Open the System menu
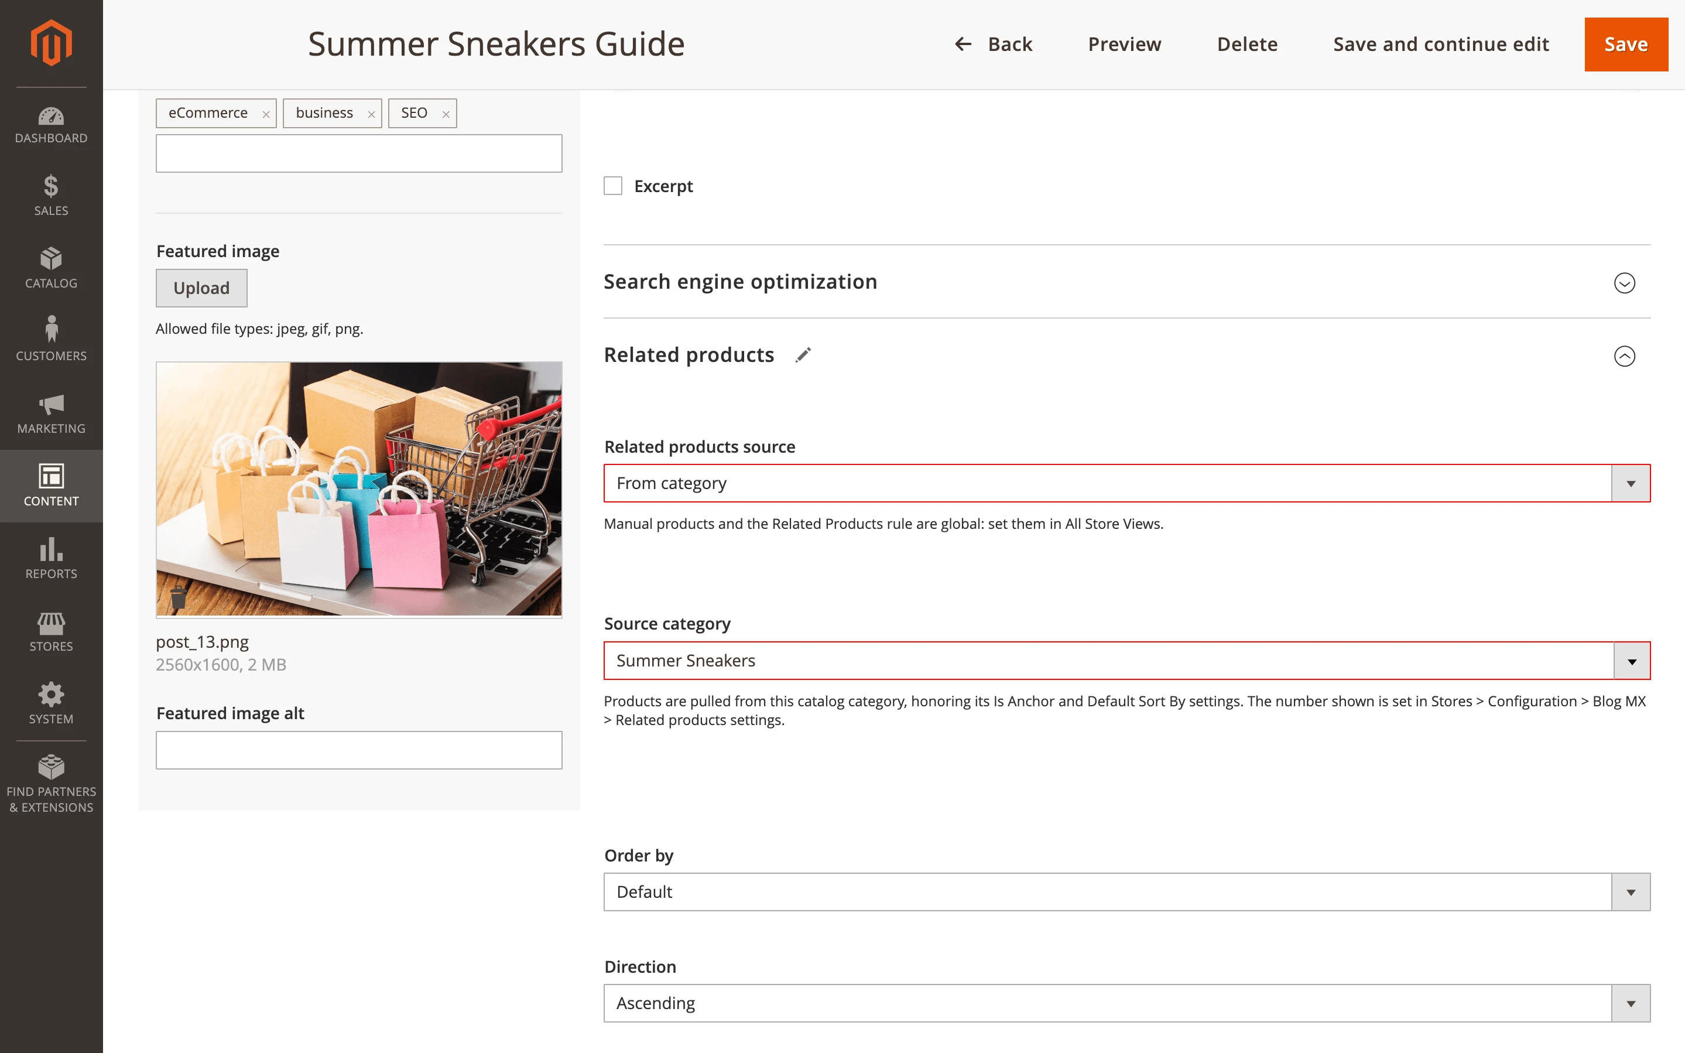This screenshot has width=1685, height=1053. click(51, 704)
